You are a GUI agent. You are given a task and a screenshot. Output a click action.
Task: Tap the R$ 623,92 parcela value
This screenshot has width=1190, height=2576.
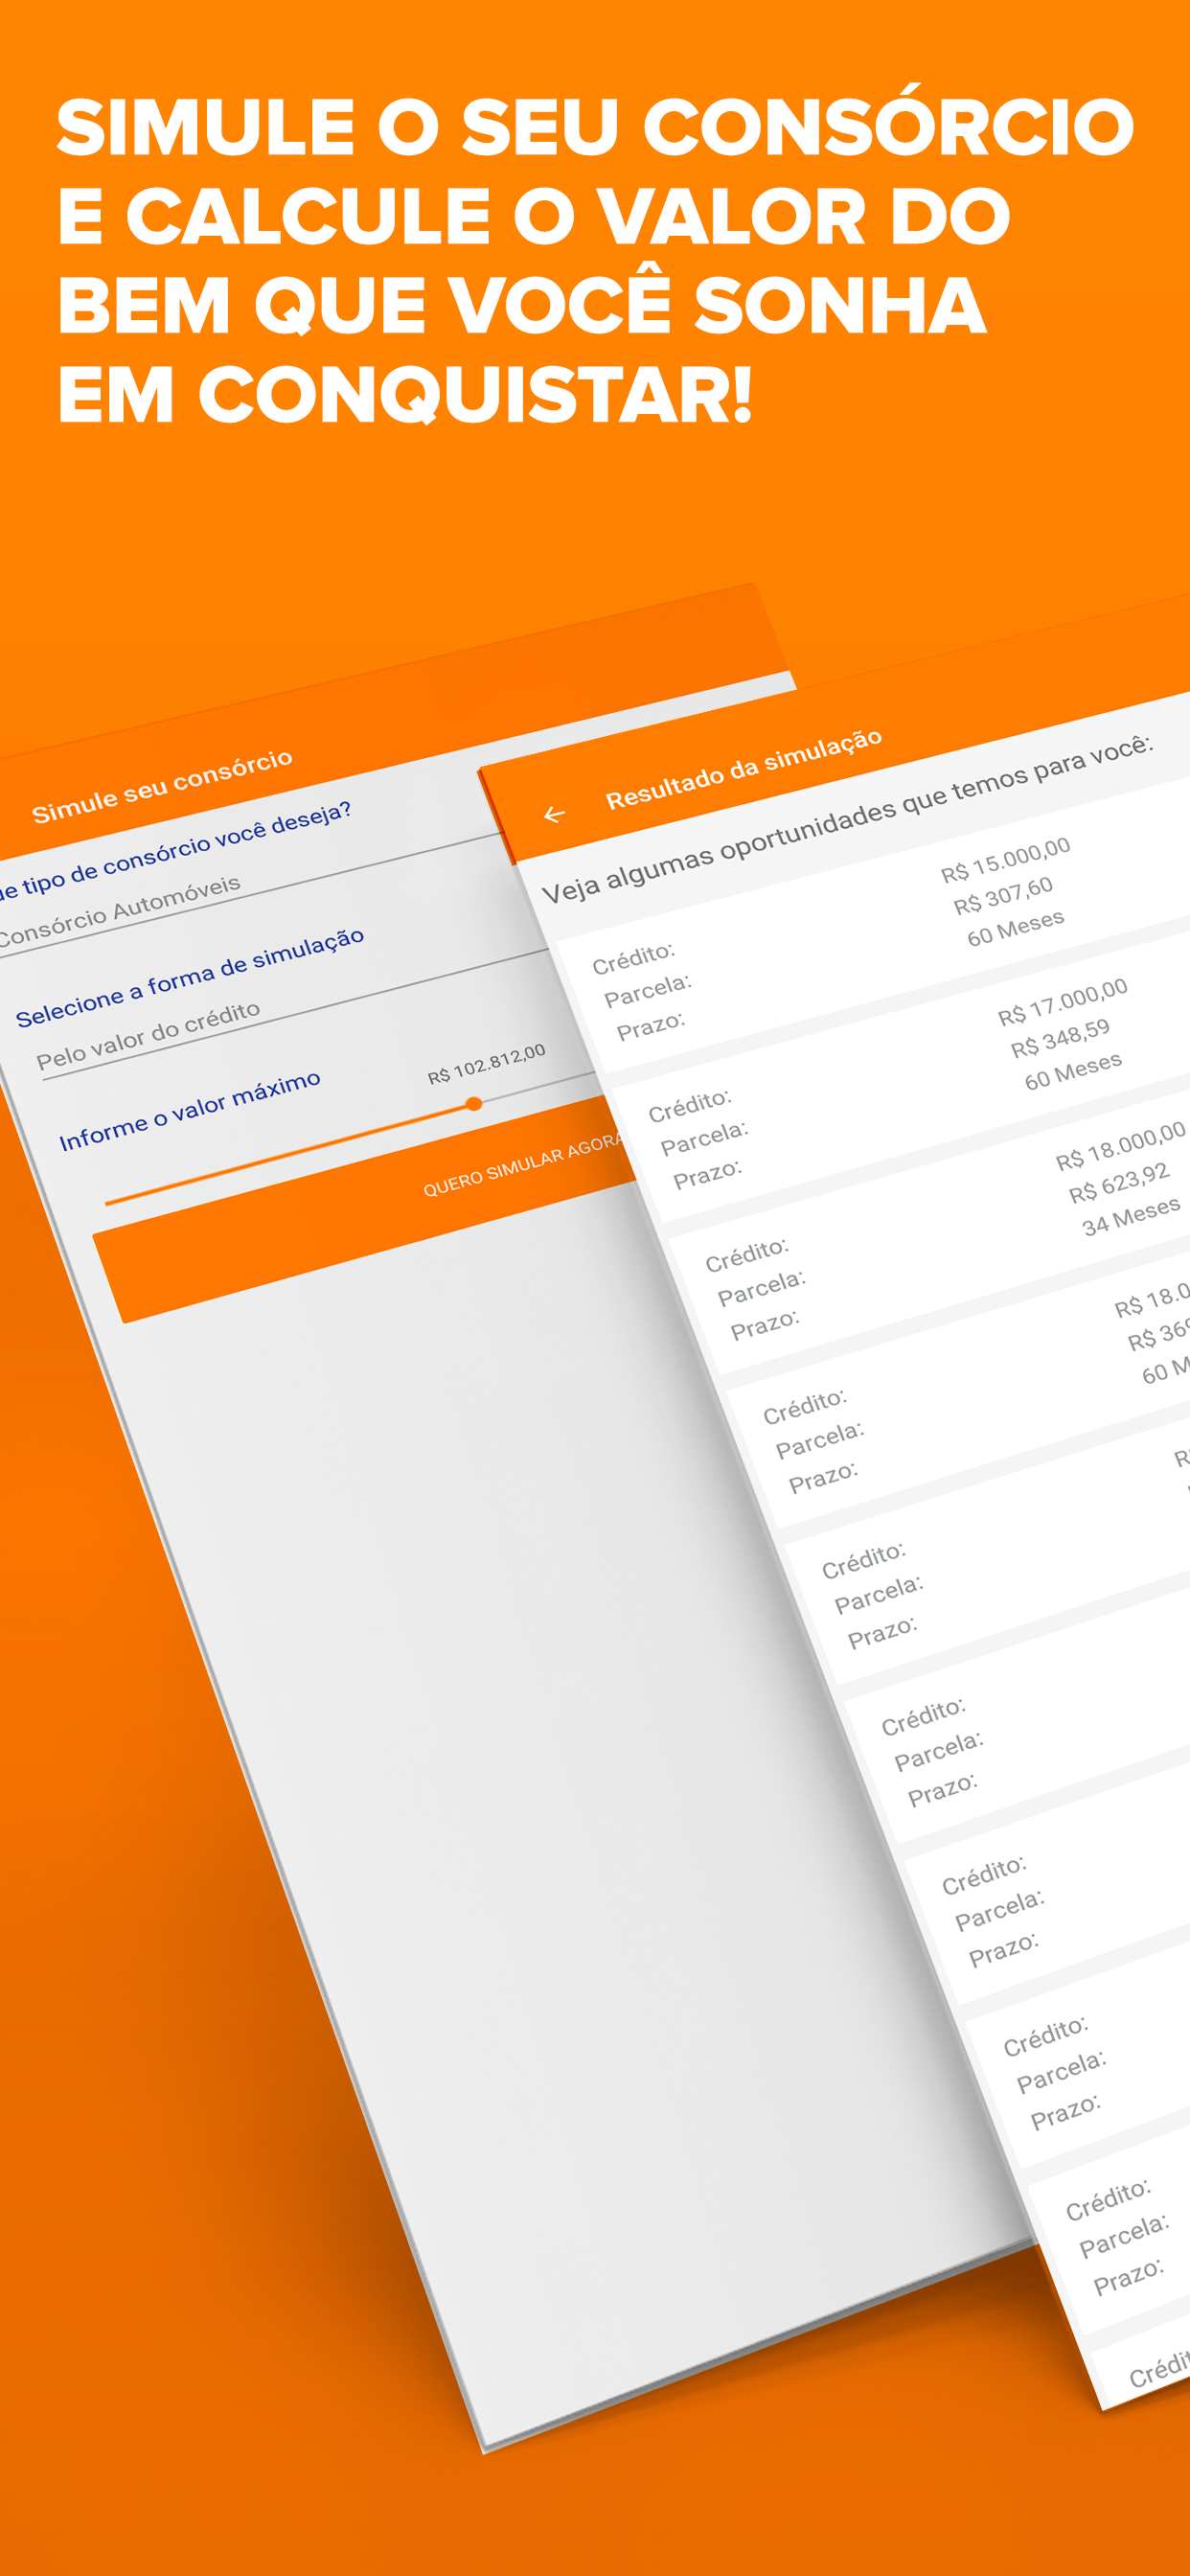tap(1119, 1183)
